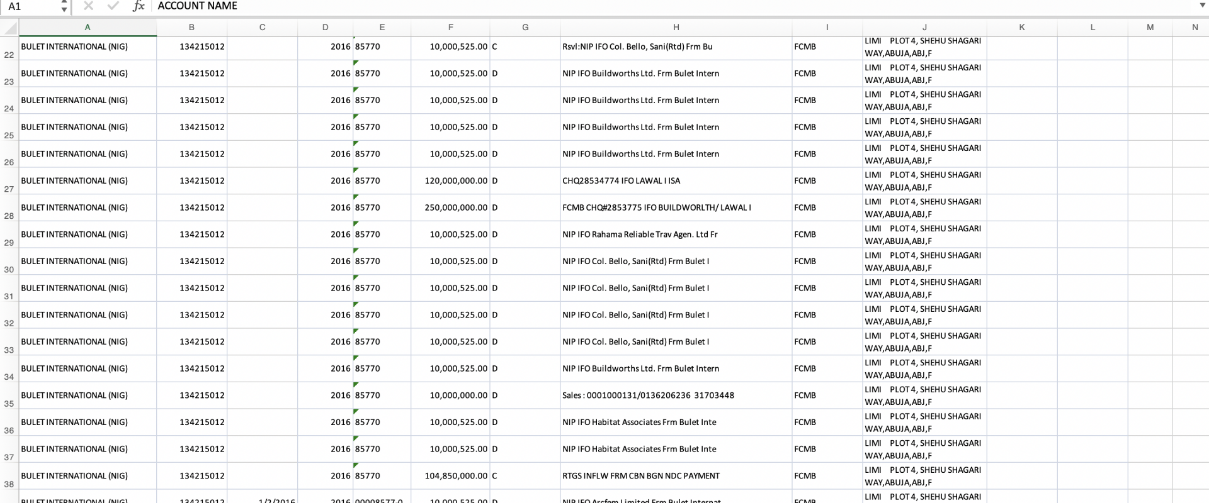
Task: Select the column F header
Action: pyautogui.click(x=450, y=28)
